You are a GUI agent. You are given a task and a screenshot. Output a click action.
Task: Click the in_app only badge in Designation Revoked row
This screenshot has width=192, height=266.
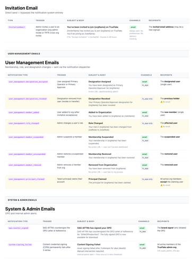coord(147,99)
